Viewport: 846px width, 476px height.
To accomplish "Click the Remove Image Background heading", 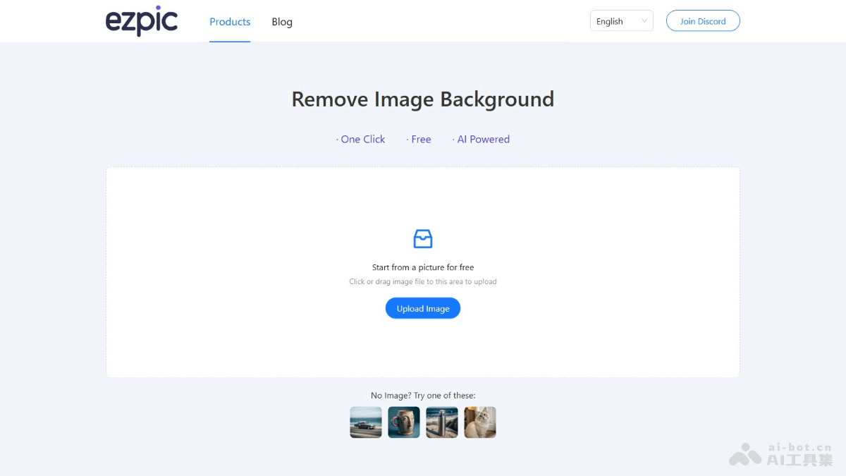I will click(422, 99).
